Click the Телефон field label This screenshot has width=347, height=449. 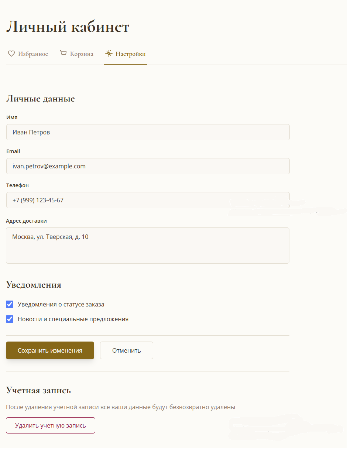click(17, 185)
